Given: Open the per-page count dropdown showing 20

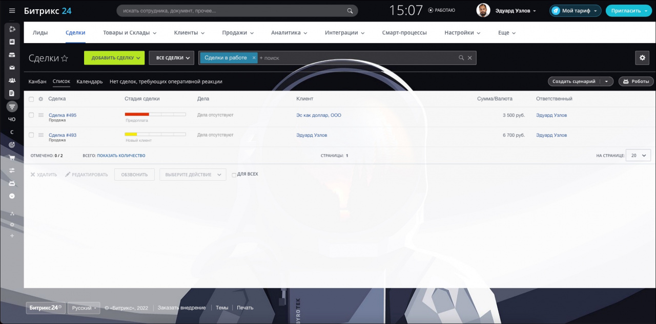Looking at the screenshot, I should pyautogui.click(x=638, y=156).
